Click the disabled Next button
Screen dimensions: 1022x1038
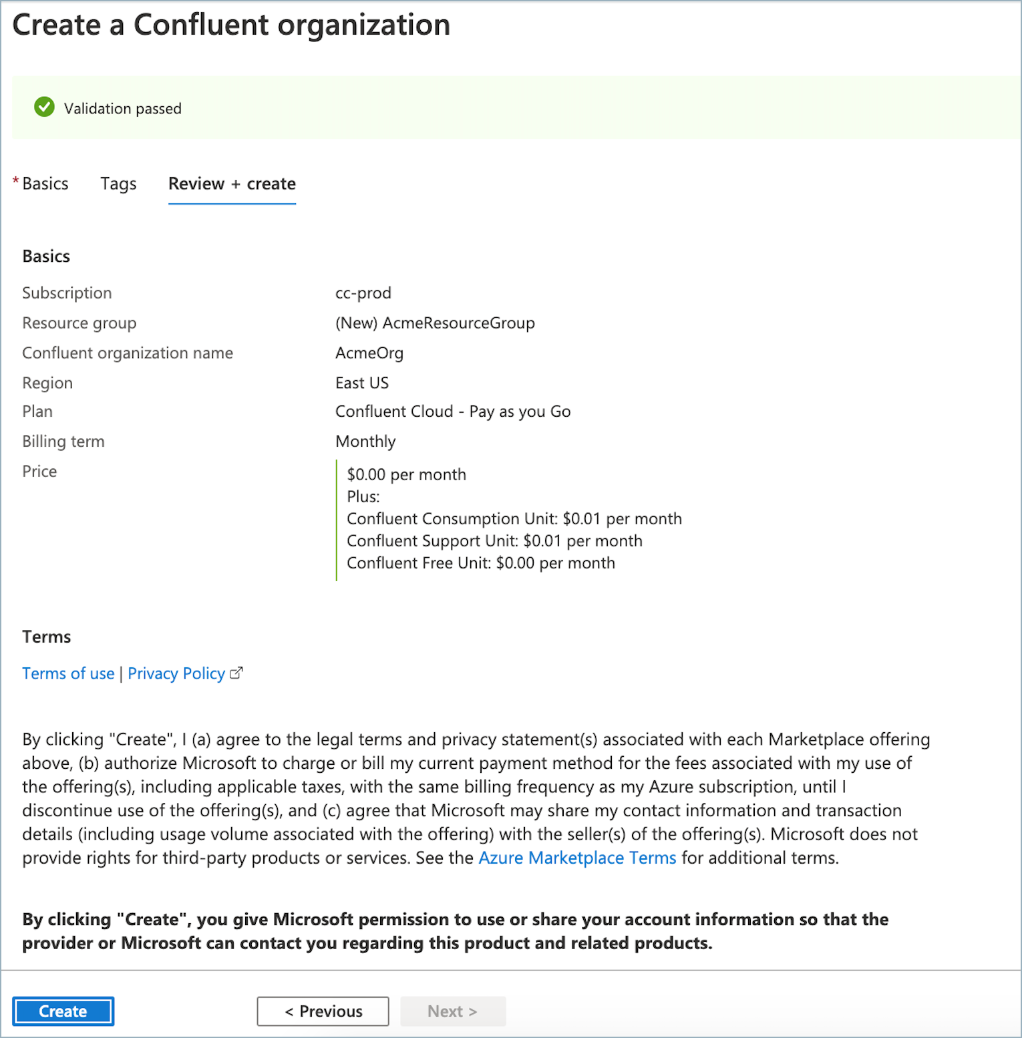coord(453,1011)
